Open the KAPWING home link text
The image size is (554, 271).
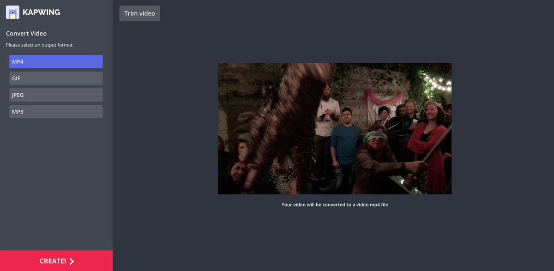click(x=42, y=12)
